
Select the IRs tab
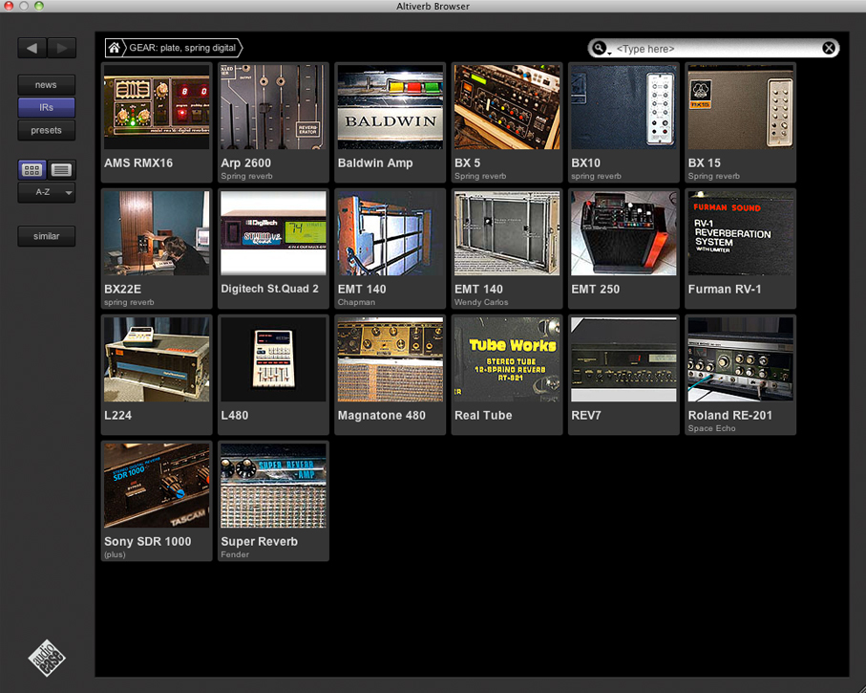pyautogui.click(x=47, y=108)
